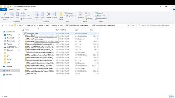Switch to the View ribbon tab

(x=25, y=10)
